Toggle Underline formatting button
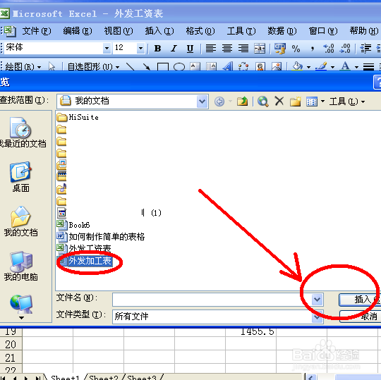The height and width of the screenshot is (380, 381). point(190,49)
